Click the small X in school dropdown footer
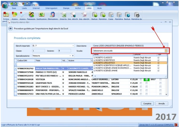The width and height of the screenshot is (179, 127). click(95, 76)
